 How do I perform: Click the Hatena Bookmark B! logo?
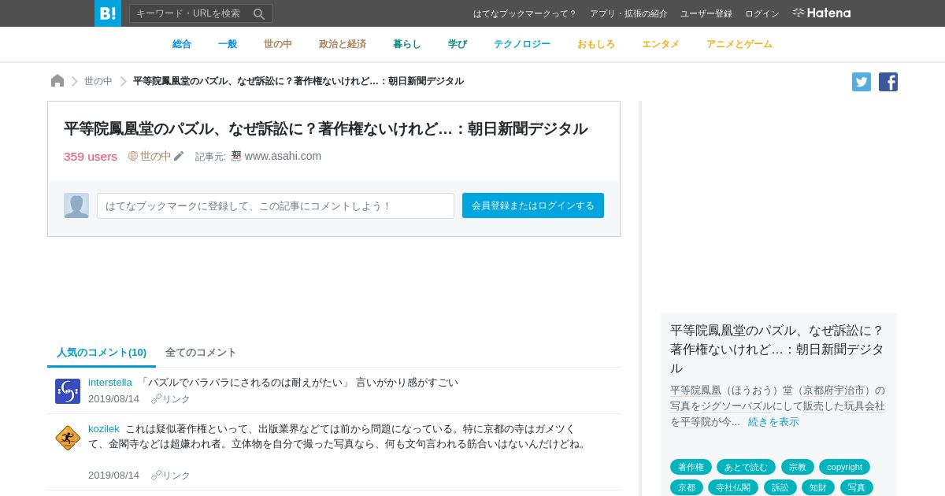coord(108,13)
